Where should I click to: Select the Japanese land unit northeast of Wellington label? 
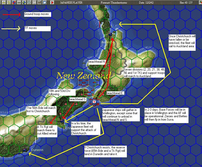point(109,85)
